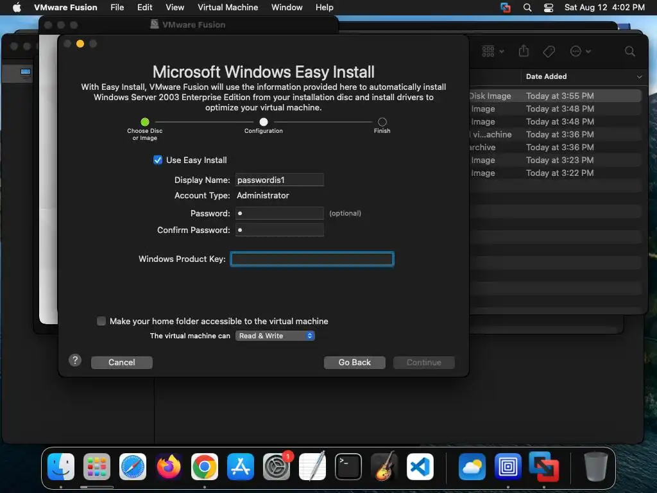Open the Finder group-by view dropdown
This screenshot has width=657, height=493.
point(493,51)
